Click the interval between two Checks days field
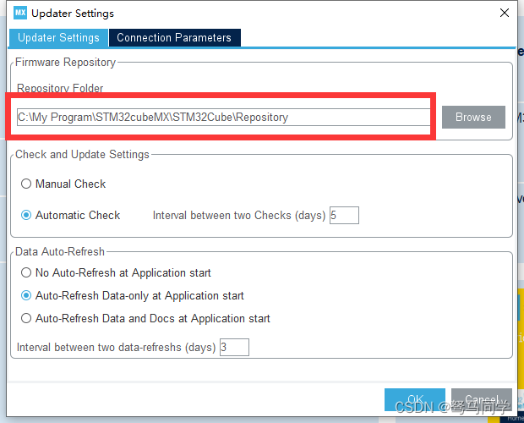Image resolution: width=524 pixels, height=423 pixels. pos(344,216)
